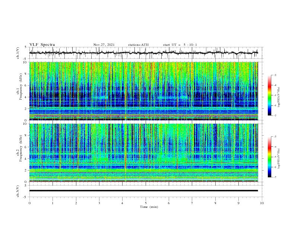
Task: Click the ch.1 colorbar "-7" tick label
Action: click(275, 115)
